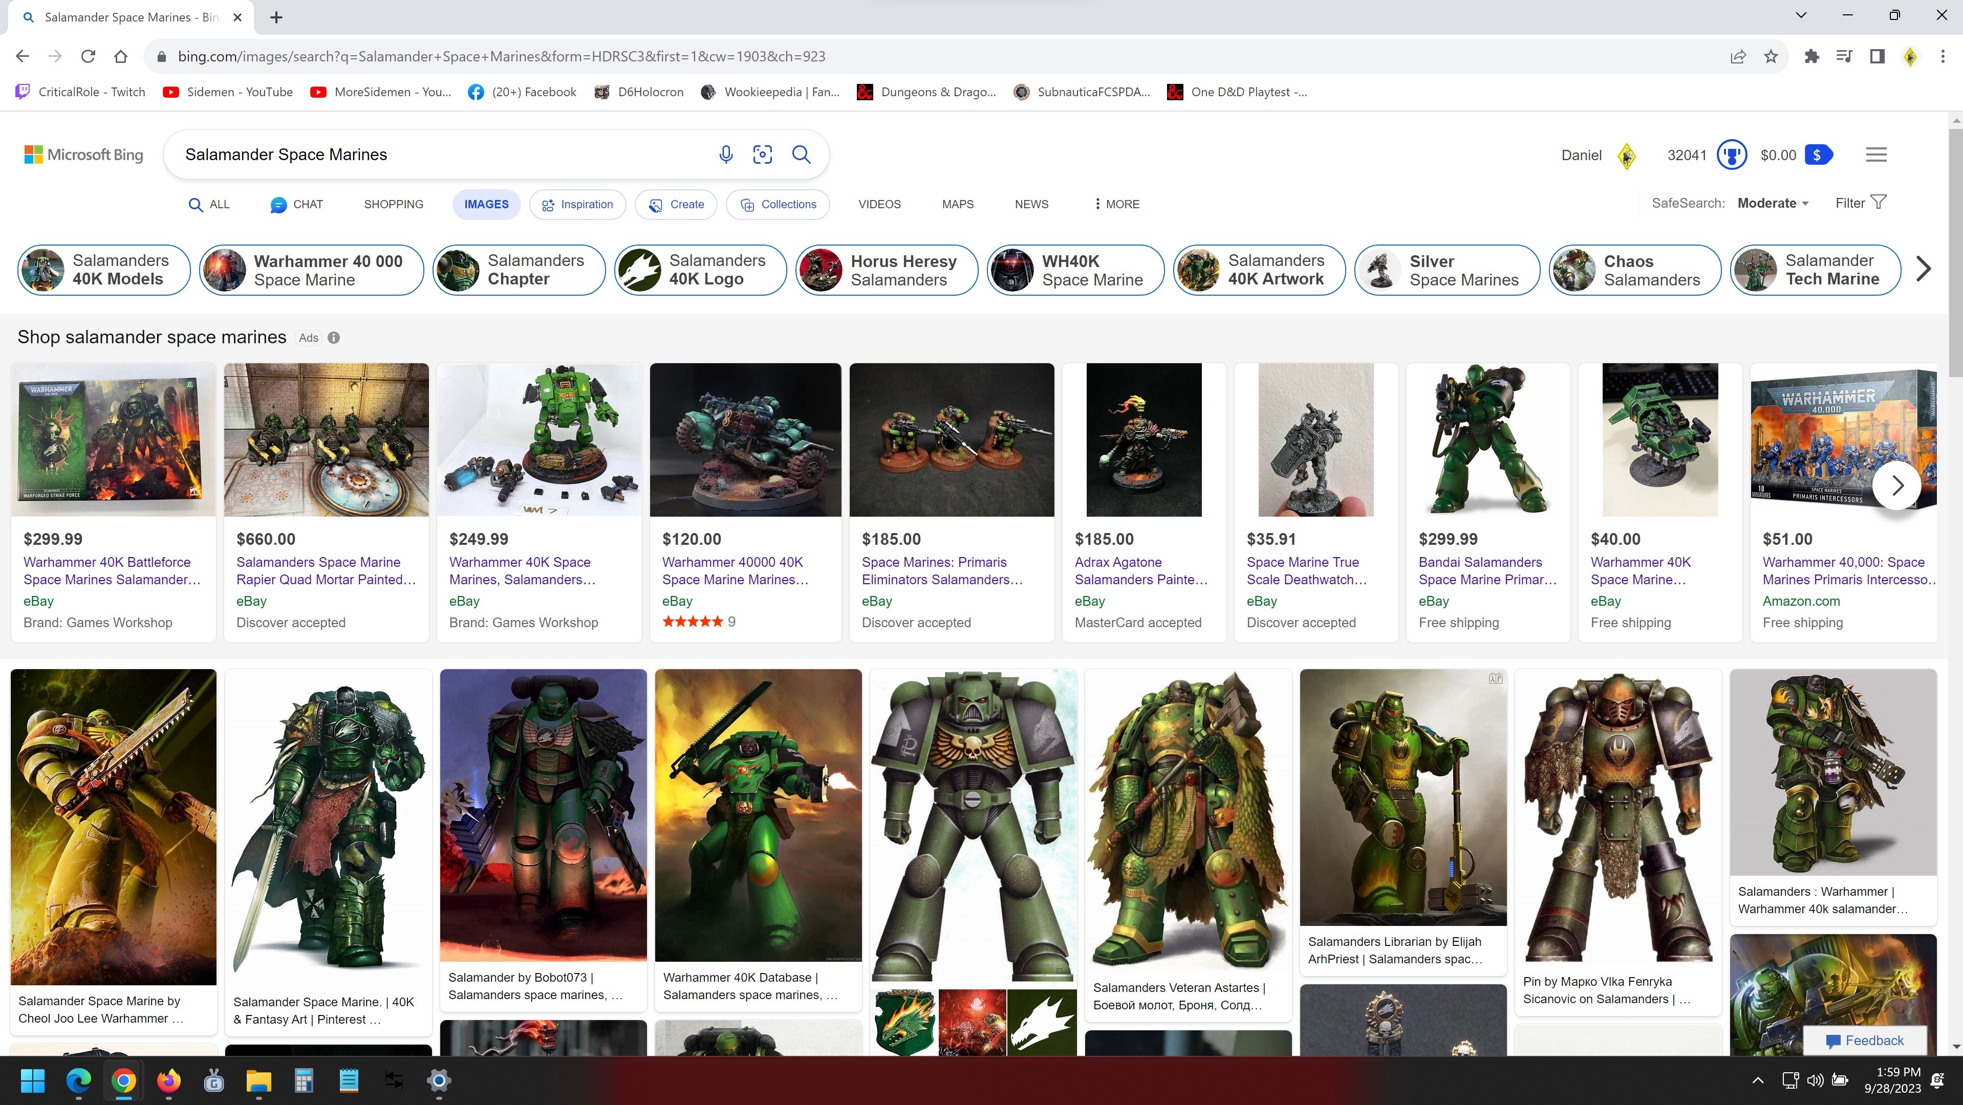Open Firefox from the taskbar

(x=168, y=1080)
